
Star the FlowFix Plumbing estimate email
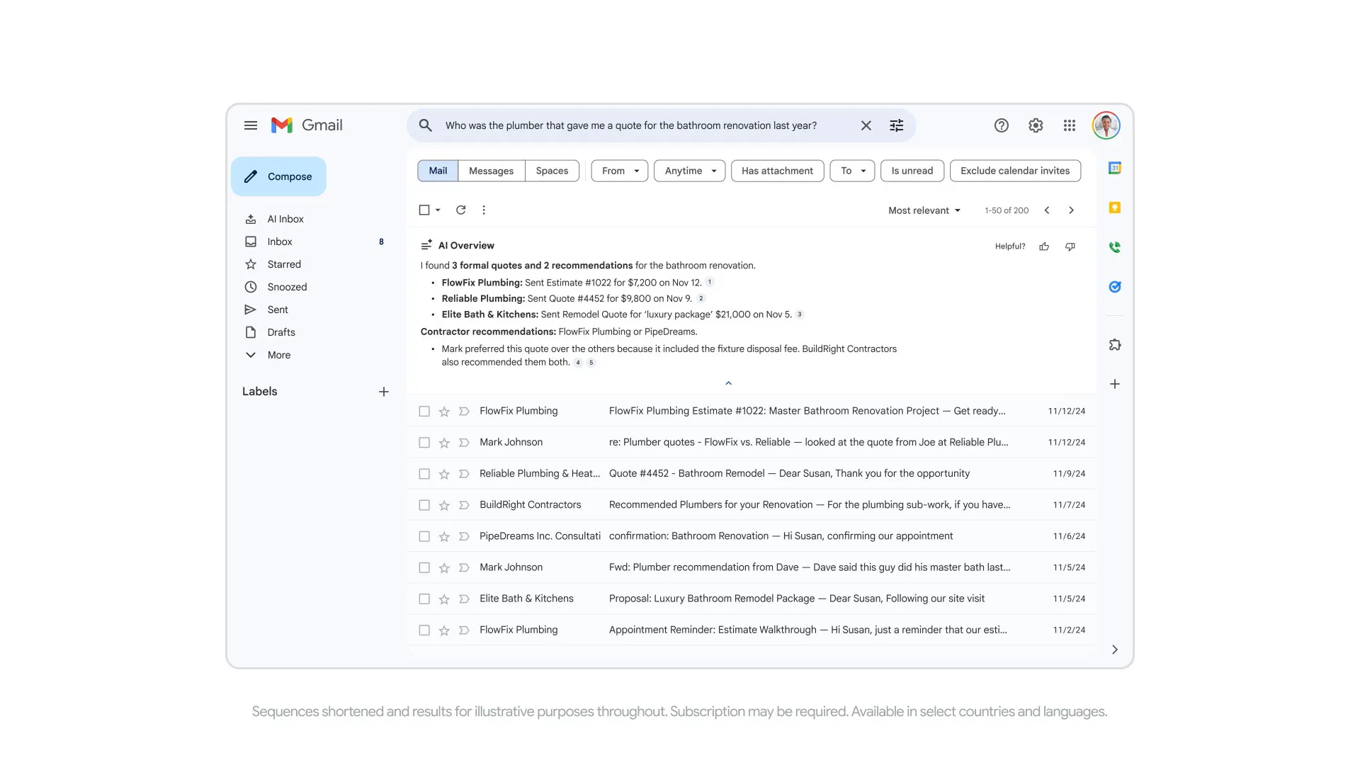point(444,411)
